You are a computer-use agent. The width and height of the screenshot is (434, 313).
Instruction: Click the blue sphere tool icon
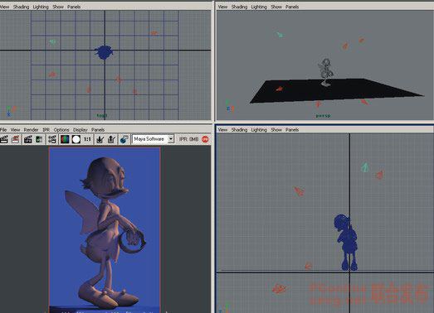point(124,139)
